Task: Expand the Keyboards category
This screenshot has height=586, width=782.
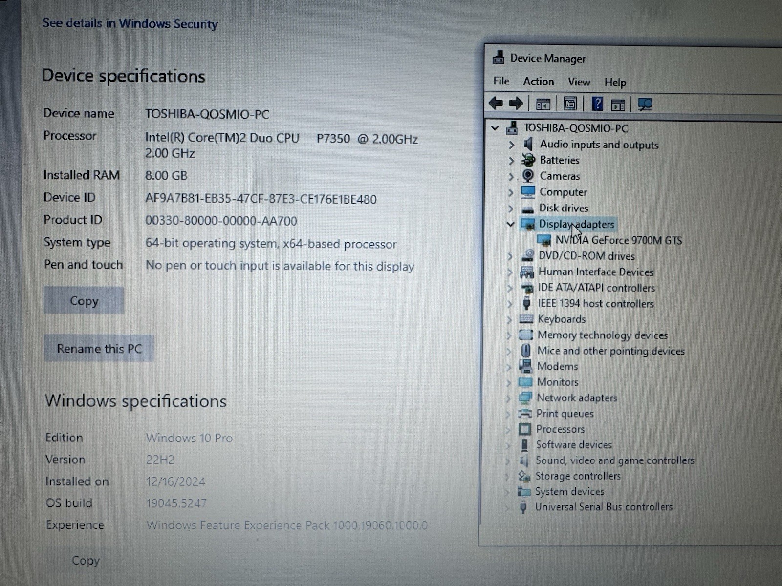Action: [x=509, y=319]
